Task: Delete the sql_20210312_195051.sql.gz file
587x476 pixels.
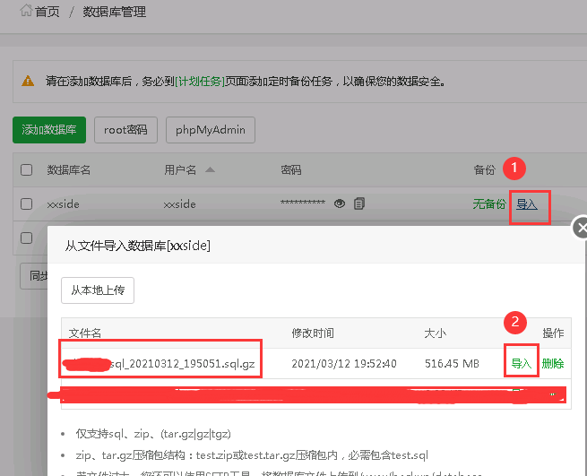Action: point(553,363)
